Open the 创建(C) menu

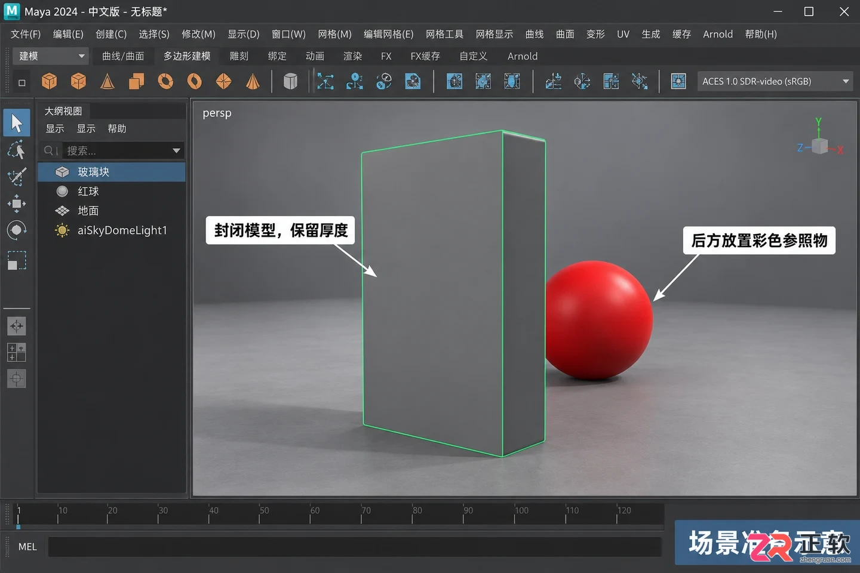[111, 34]
